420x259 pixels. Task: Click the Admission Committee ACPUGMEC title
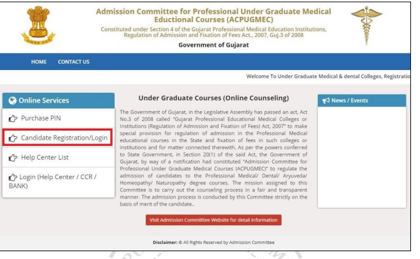pyautogui.click(x=214, y=16)
